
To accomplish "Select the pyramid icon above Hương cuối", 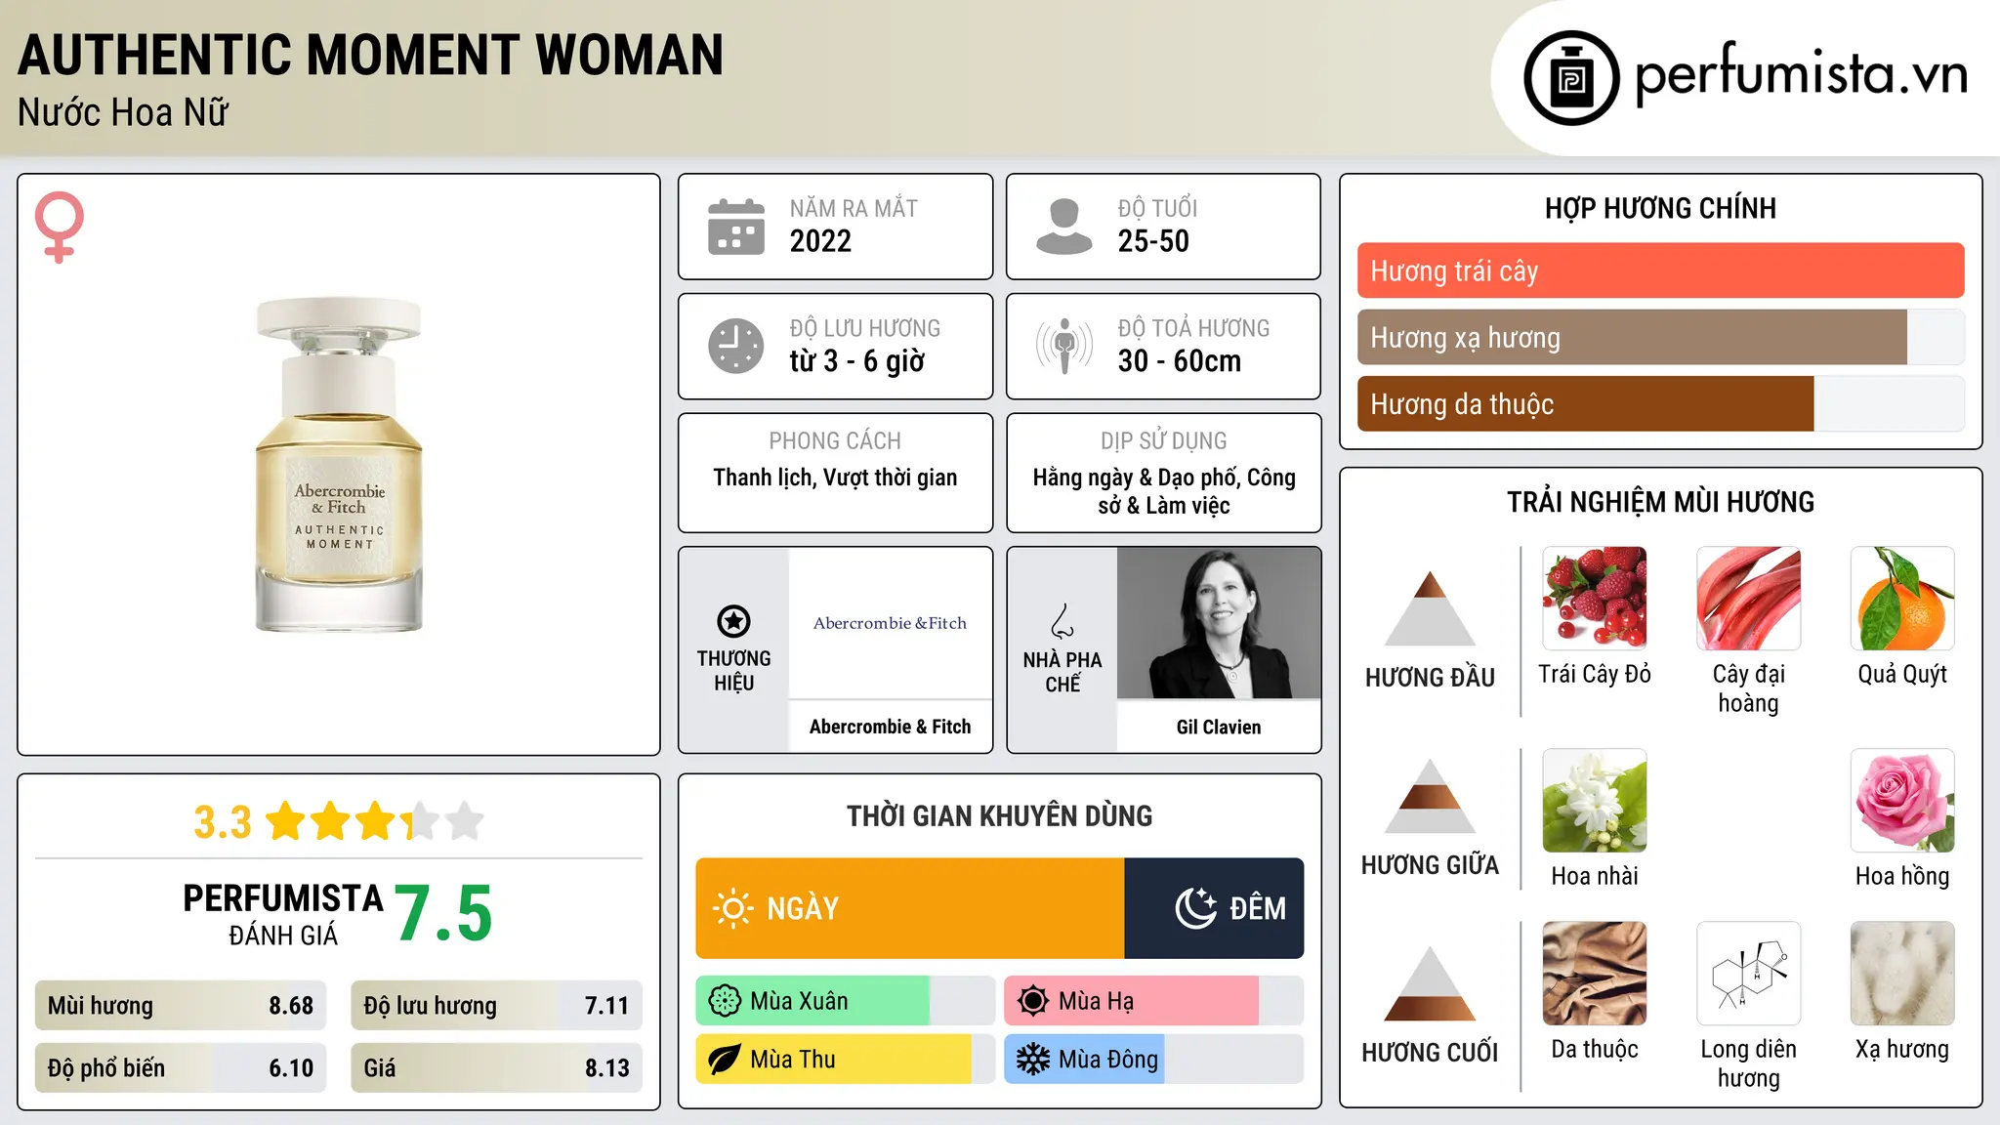I will (x=1430, y=983).
